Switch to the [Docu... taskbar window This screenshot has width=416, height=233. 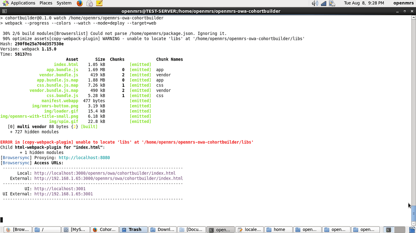click(x=191, y=229)
